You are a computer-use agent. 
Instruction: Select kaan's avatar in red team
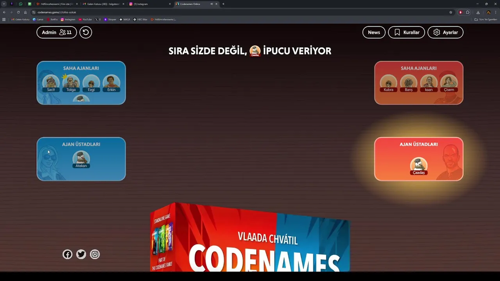429,83
